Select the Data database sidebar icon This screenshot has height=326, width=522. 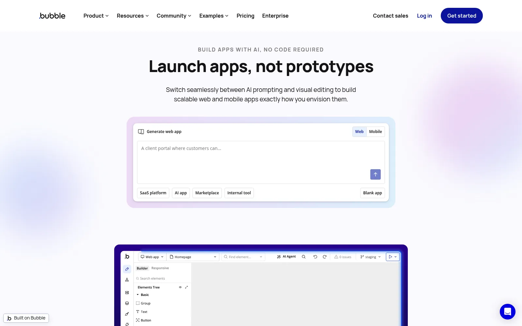tap(127, 303)
